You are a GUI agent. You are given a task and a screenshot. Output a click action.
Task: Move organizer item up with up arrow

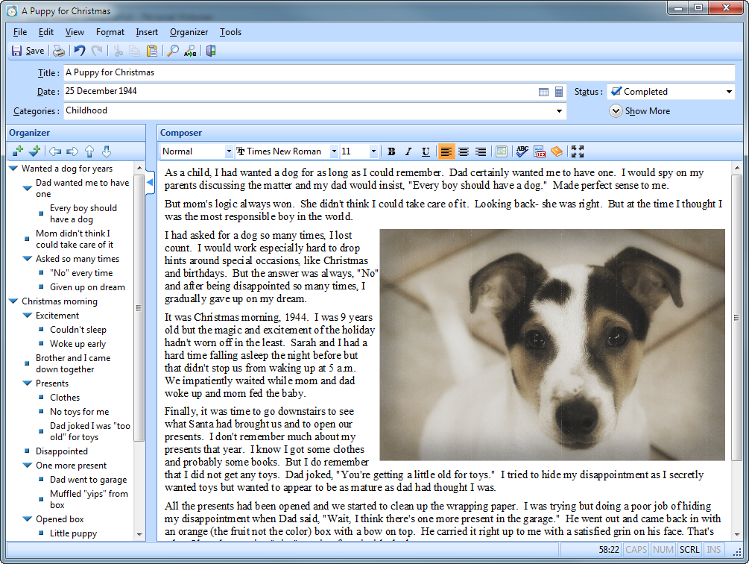[89, 151]
